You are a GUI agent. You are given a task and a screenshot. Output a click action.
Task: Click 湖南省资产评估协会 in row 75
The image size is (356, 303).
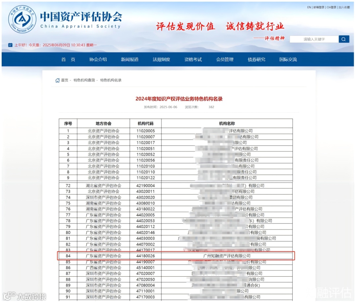[x=104, y=203]
